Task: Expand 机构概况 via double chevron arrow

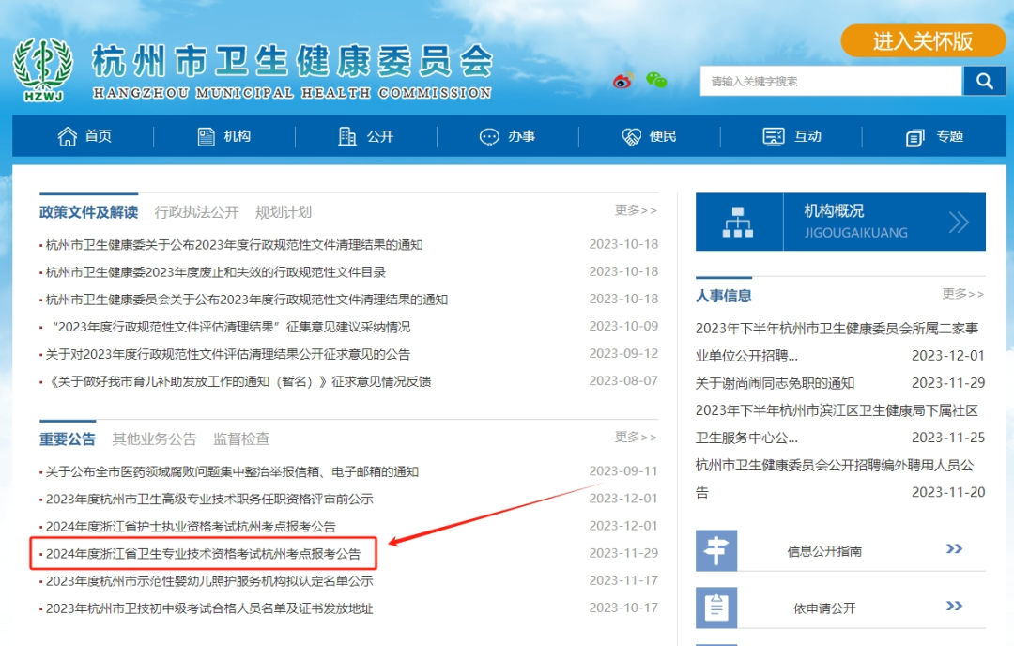Action: 959,222
